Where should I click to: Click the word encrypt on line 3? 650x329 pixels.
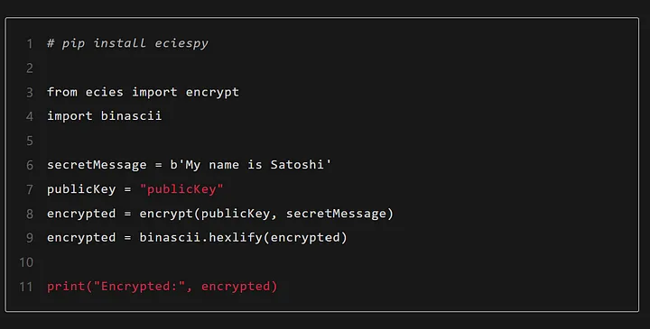pos(212,92)
